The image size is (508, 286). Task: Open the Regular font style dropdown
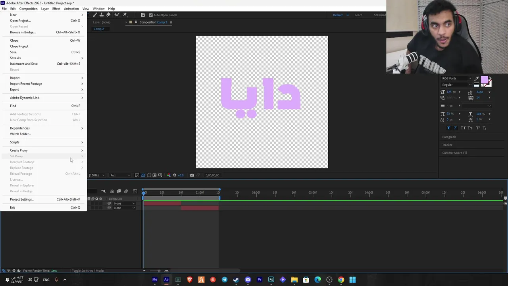tap(470, 85)
